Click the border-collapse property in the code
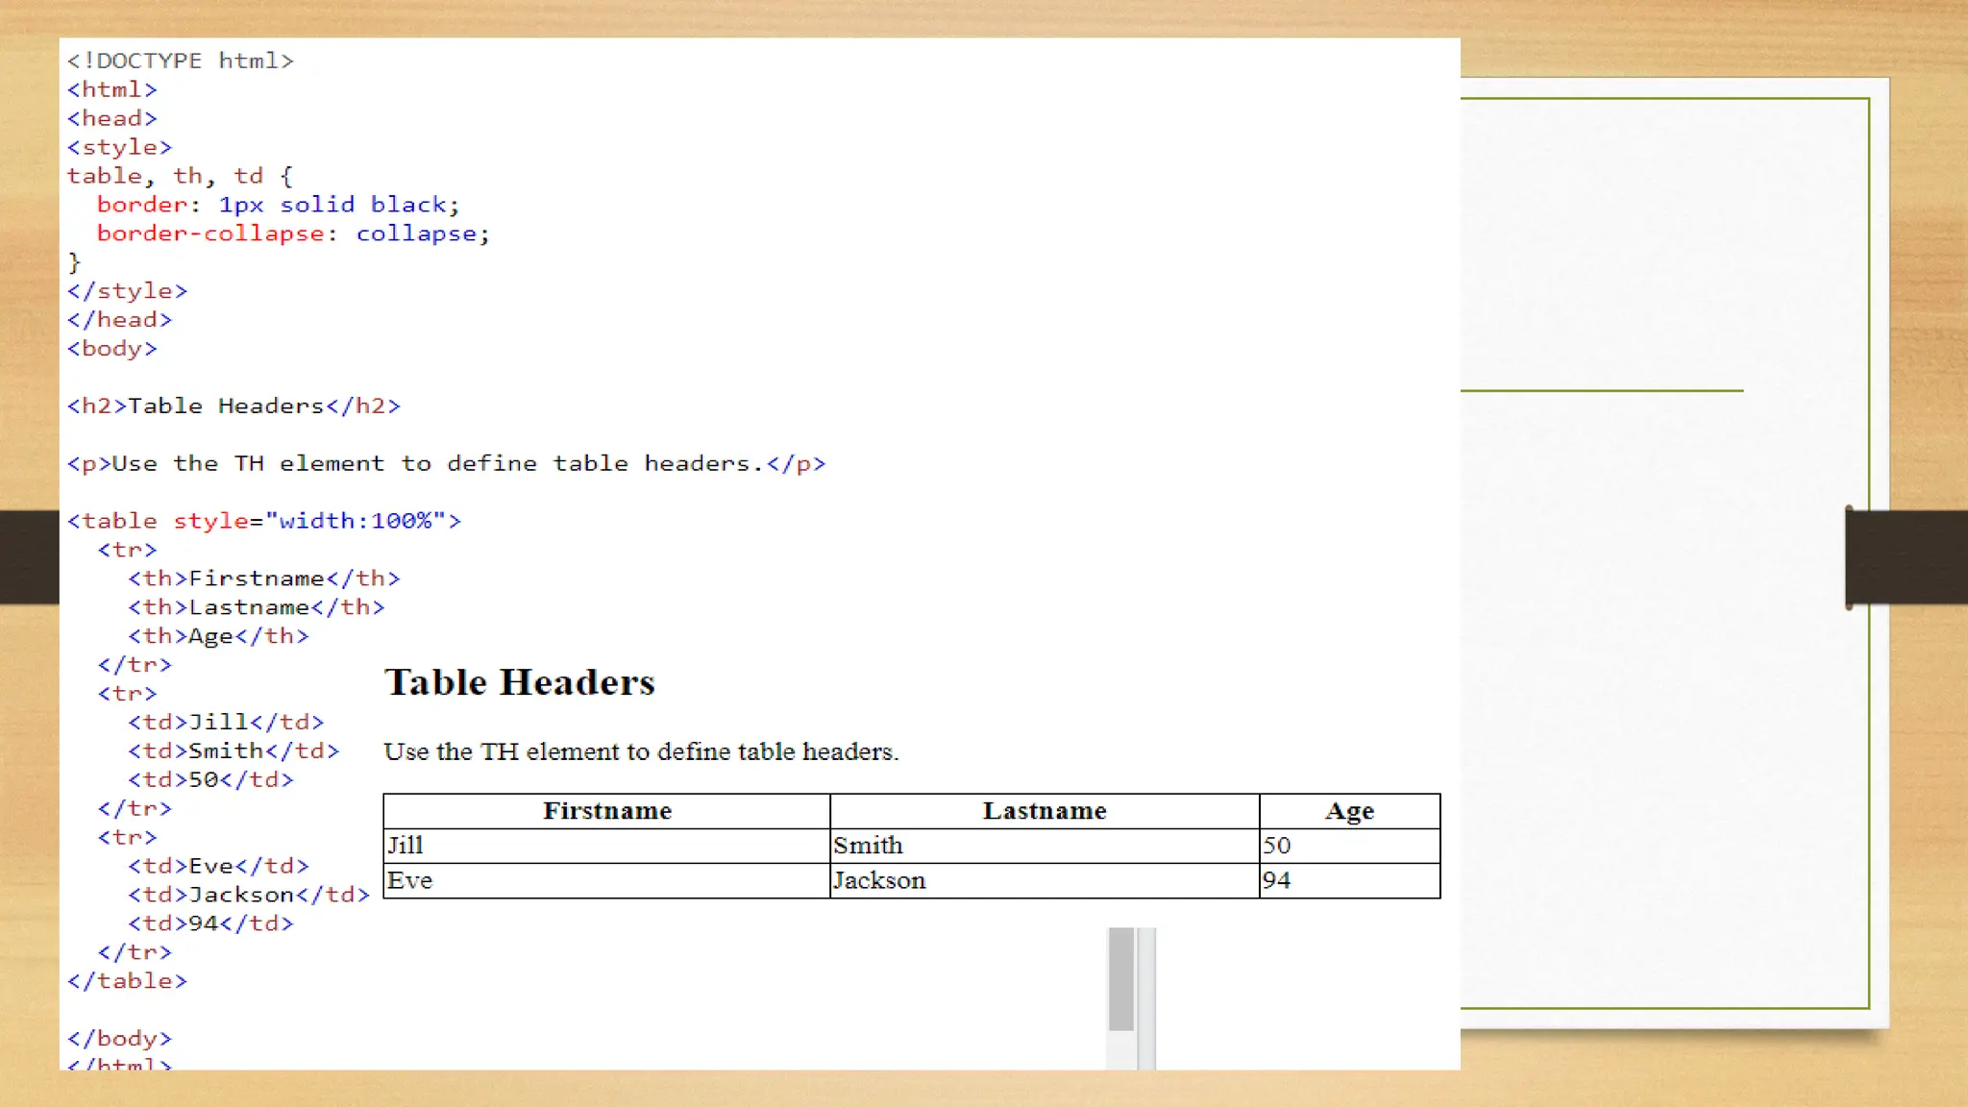 (209, 234)
